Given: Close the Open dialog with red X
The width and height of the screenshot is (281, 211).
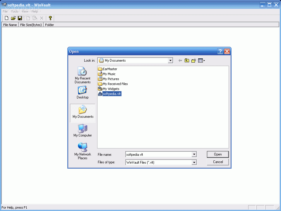Looking at the screenshot, I should [227, 51].
